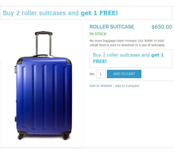
Task: Click bold 'get 1 FREE!' in top banner
Action: pyautogui.click(x=99, y=13)
